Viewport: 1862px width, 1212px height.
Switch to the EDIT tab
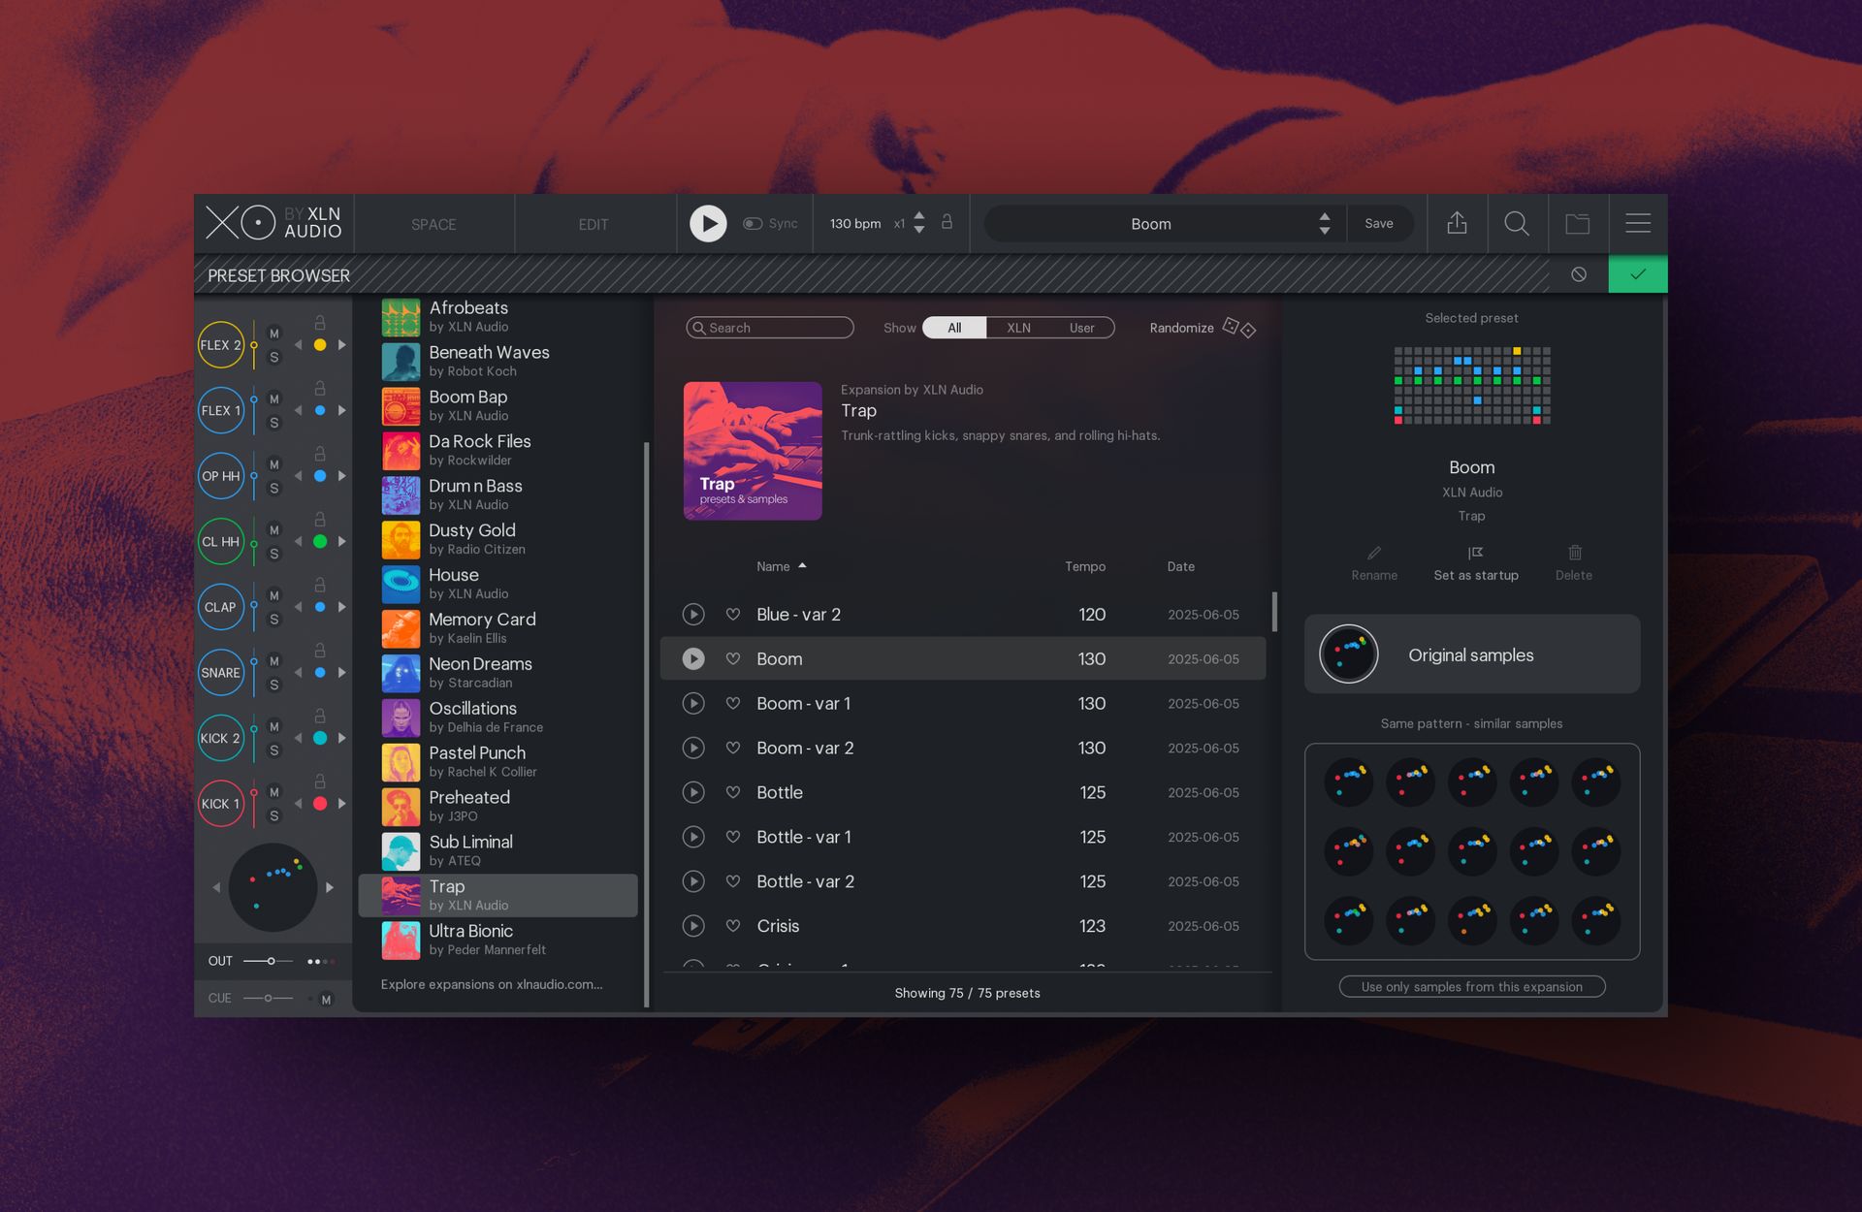pyautogui.click(x=594, y=225)
